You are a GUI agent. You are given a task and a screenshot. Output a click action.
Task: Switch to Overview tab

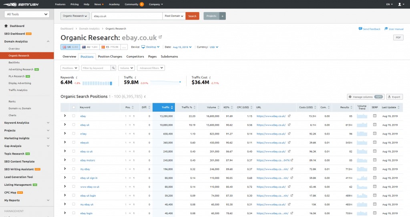[x=69, y=56]
